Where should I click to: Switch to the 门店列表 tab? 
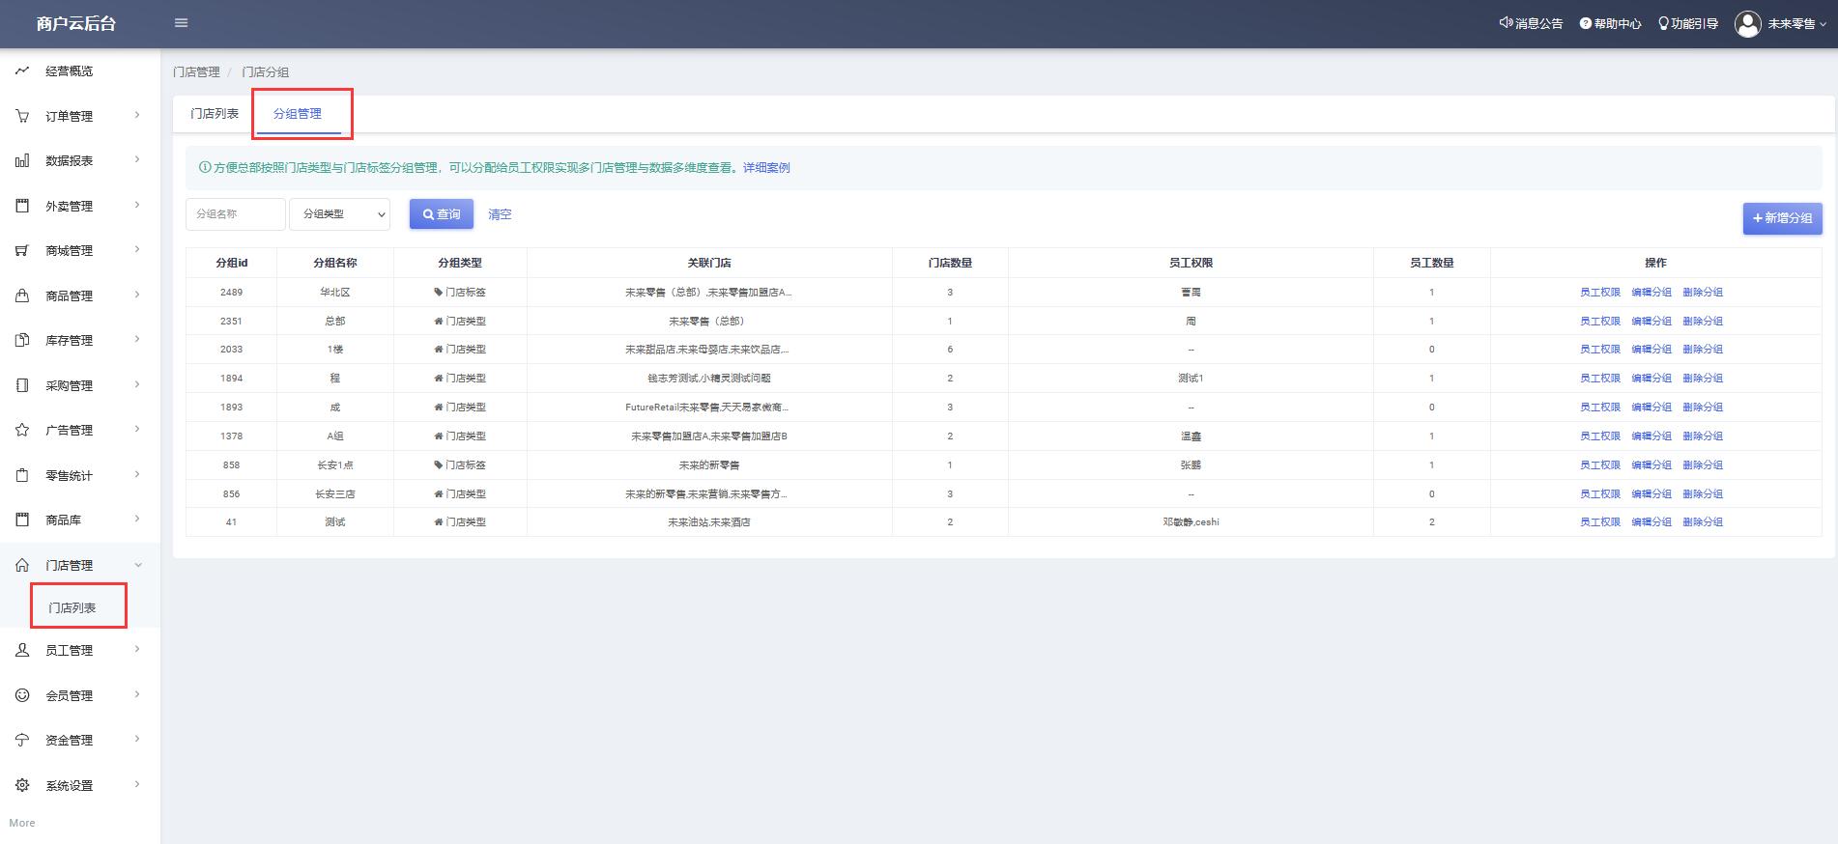215,114
